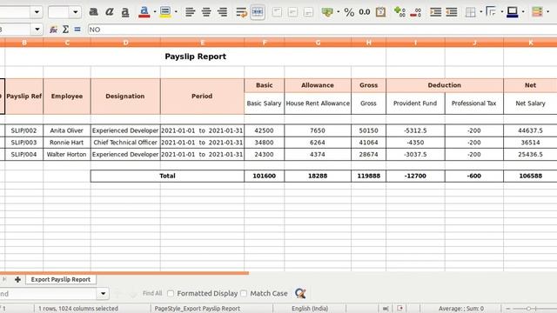Align text left
This screenshot has height=313, width=557.
click(190, 12)
